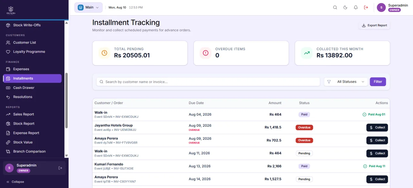Click the sidebar scrollbar down arrow

tap(66, 156)
